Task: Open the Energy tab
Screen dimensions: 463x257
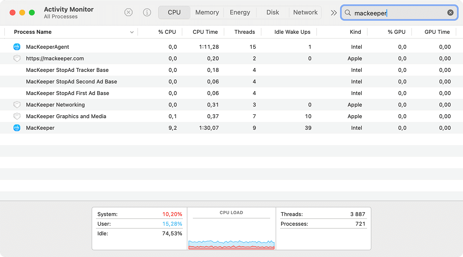Action: click(x=240, y=13)
